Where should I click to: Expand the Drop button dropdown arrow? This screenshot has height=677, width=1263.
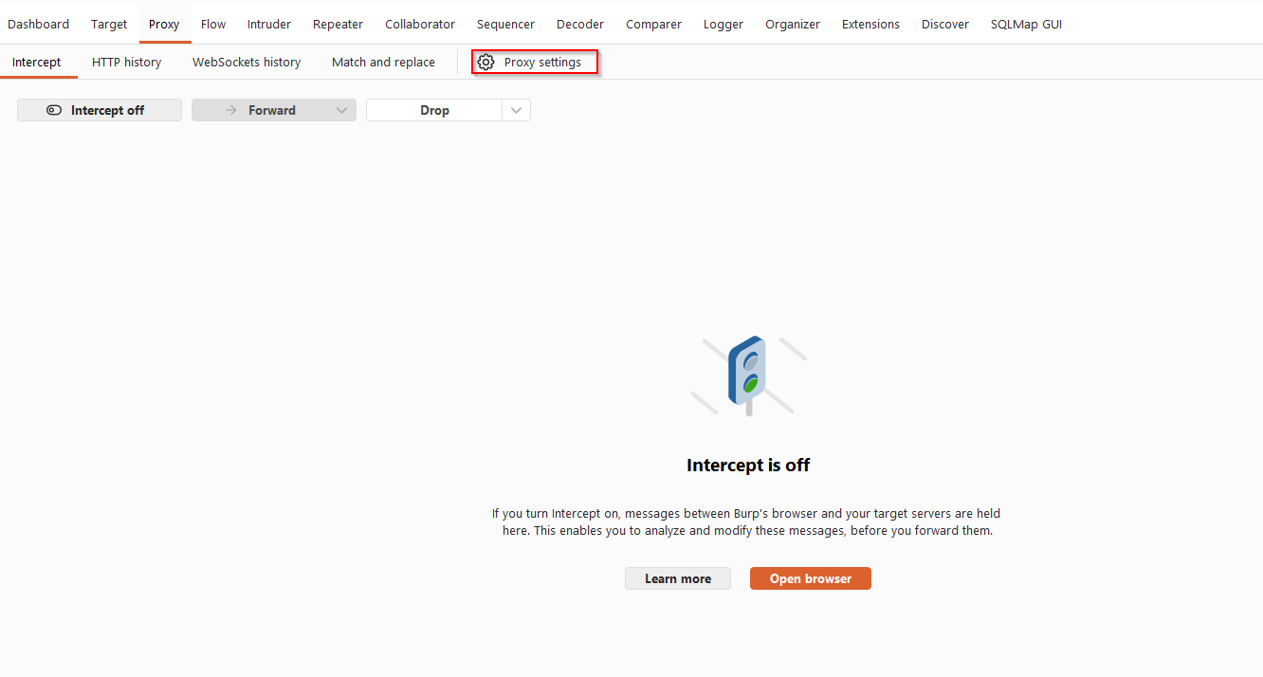point(516,110)
